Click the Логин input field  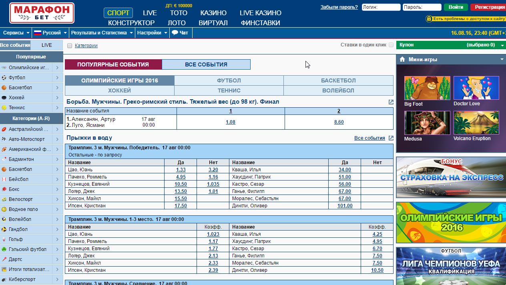pyautogui.click(x=381, y=7)
